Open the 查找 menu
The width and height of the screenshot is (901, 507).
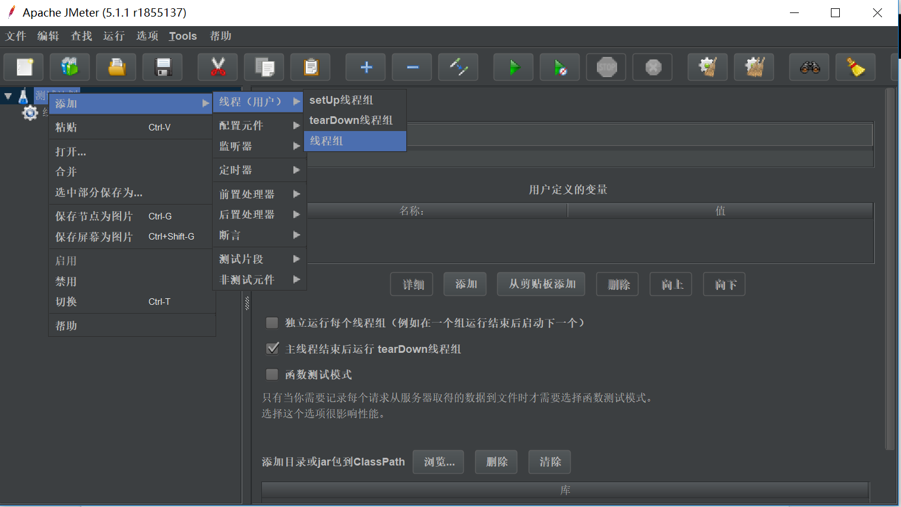pos(81,36)
